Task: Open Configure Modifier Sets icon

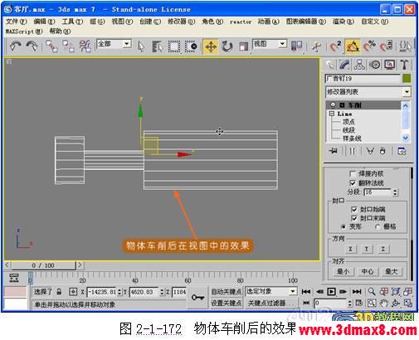Action: (402, 151)
